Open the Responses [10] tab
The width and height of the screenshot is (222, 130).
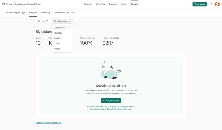click(x=62, y=12)
